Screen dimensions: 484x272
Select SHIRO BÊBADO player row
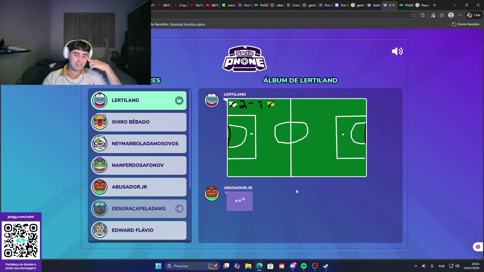[139, 122]
